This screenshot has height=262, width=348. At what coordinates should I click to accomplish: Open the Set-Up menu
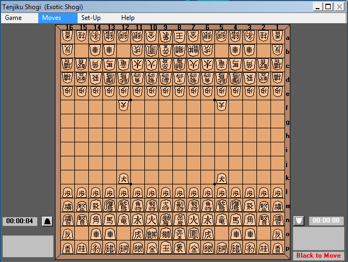pos(91,18)
